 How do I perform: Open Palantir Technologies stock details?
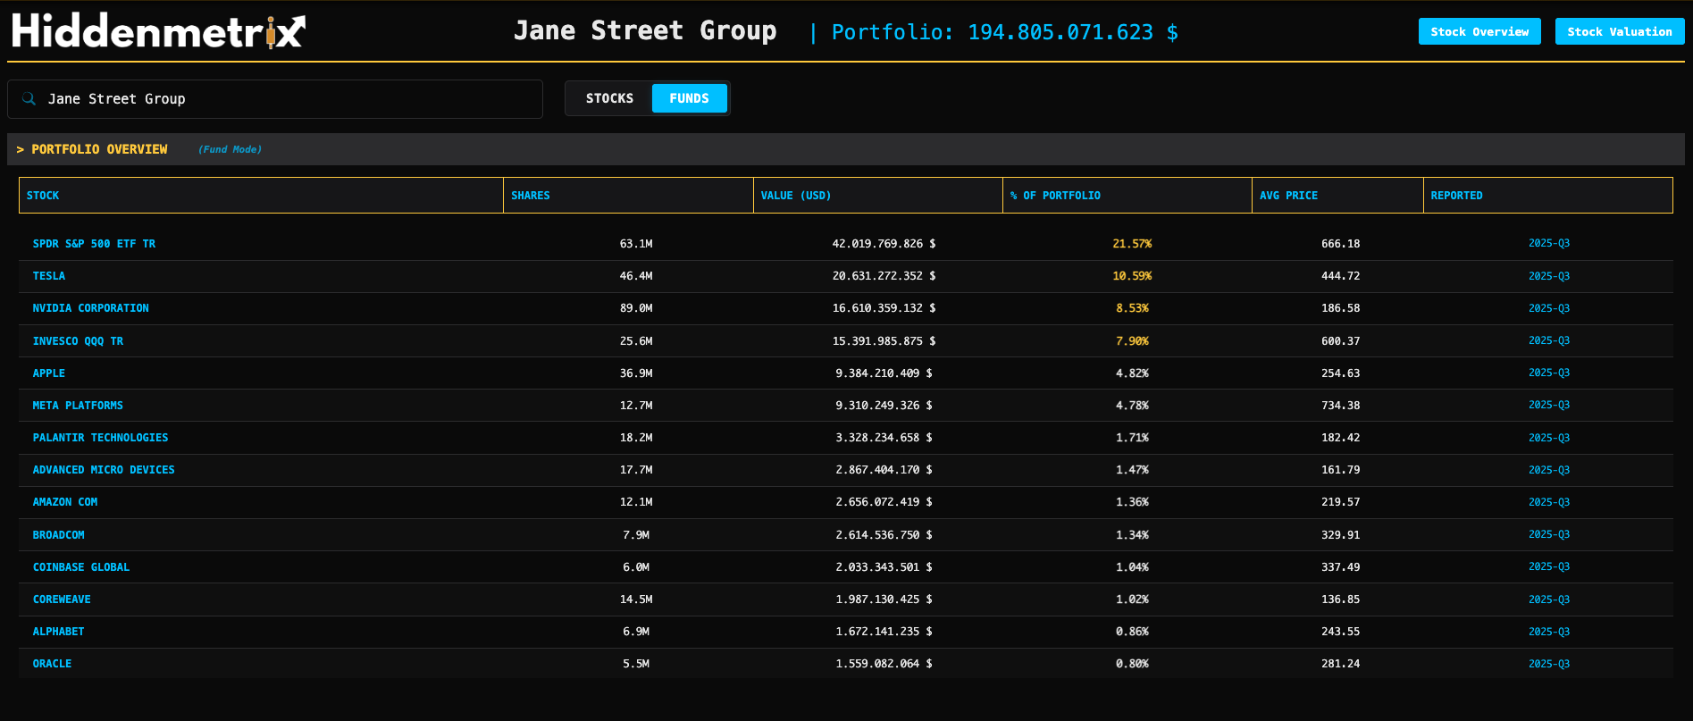[x=100, y=438]
